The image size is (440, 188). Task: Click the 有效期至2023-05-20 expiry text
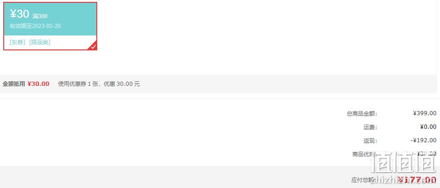pyautogui.click(x=36, y=26)
